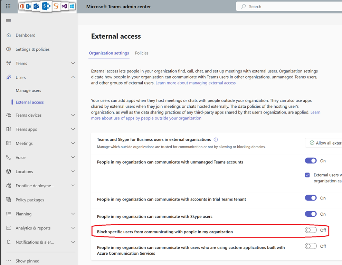The width and height of the screenshot is (342, 265).
Task: Open Learn more about managing external access
Action: coord(196,83)
